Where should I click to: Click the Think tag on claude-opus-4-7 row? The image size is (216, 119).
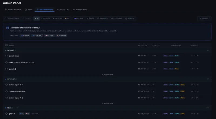183,85
